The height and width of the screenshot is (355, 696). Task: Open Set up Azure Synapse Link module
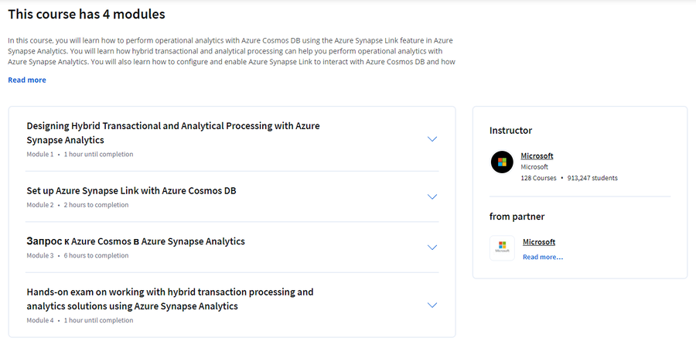(x=131, y=191)
